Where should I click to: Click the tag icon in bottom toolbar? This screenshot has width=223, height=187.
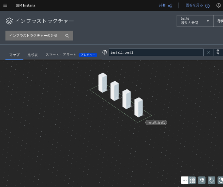211,180
